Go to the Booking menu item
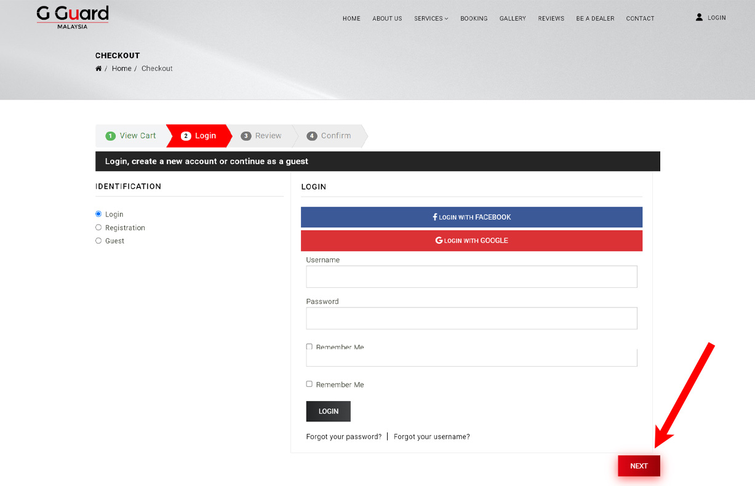The width and height of the screenshot is (755, 486). (474, 18)
